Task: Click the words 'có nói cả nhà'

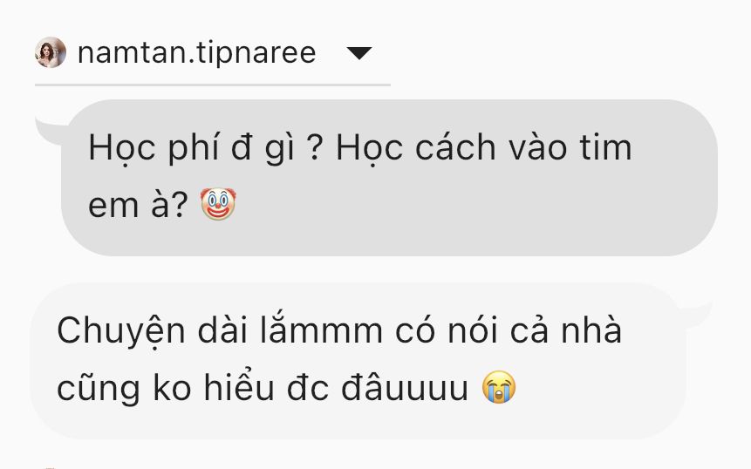Action: pos(509,331)
